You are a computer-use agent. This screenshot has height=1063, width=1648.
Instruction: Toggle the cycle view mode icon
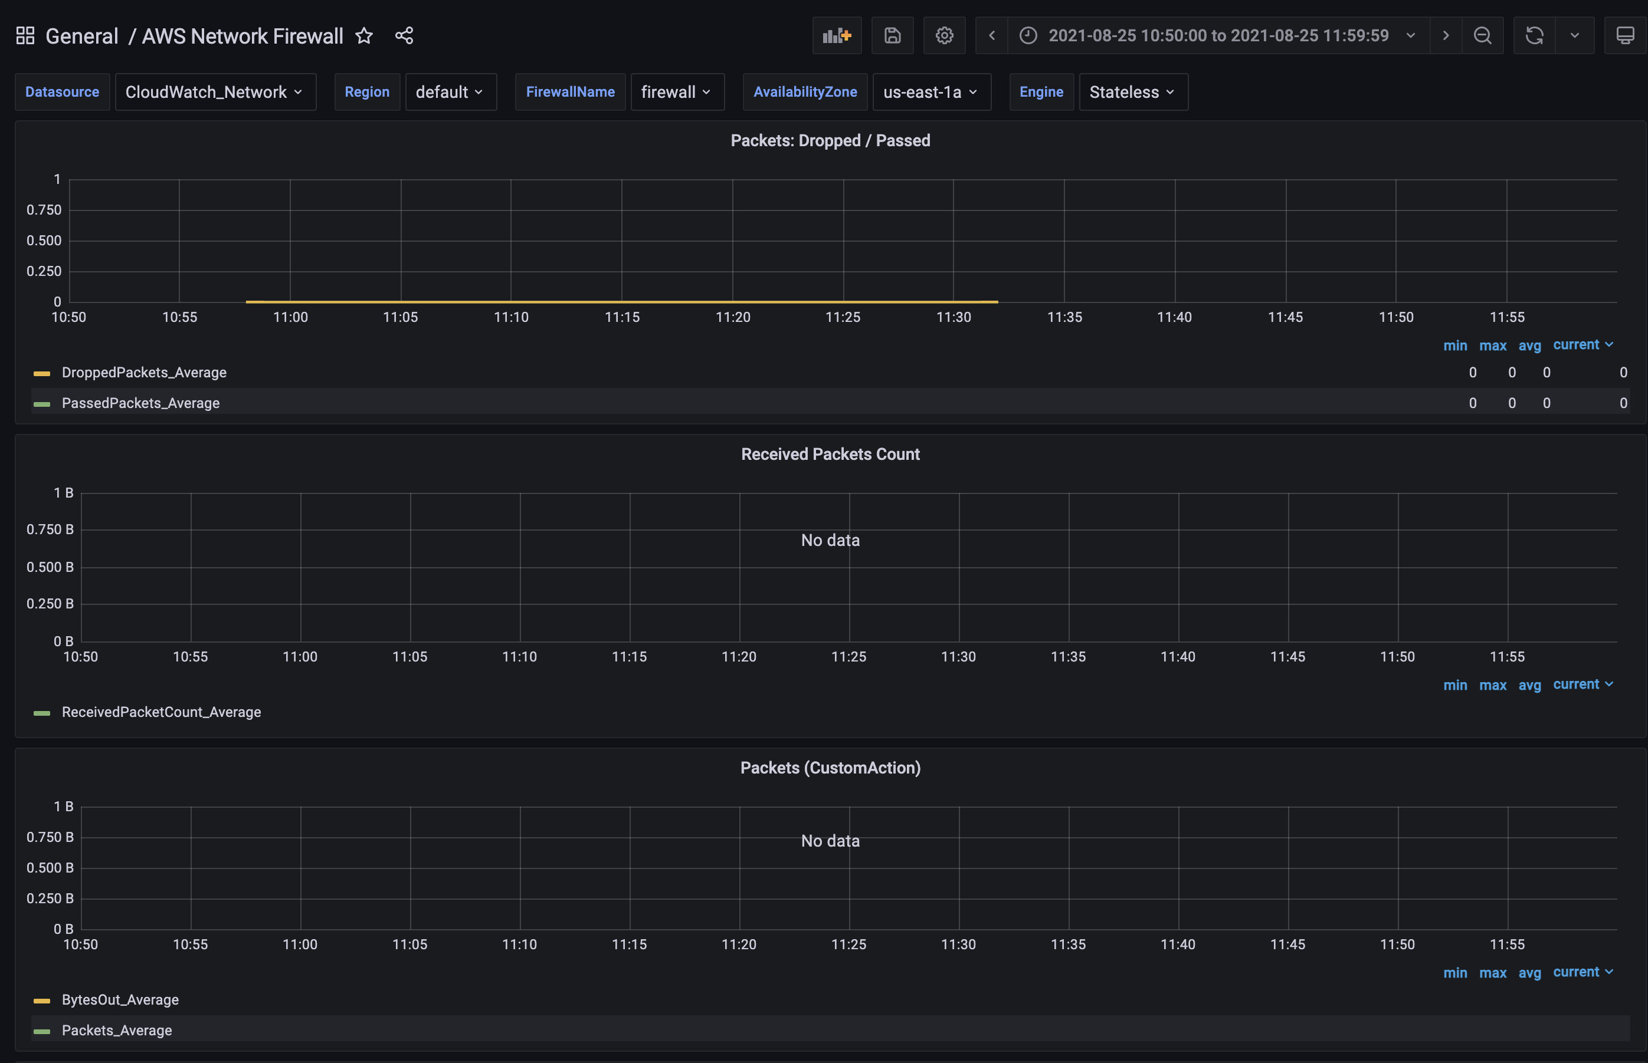pyautogui.click(x=1624, y=35)
